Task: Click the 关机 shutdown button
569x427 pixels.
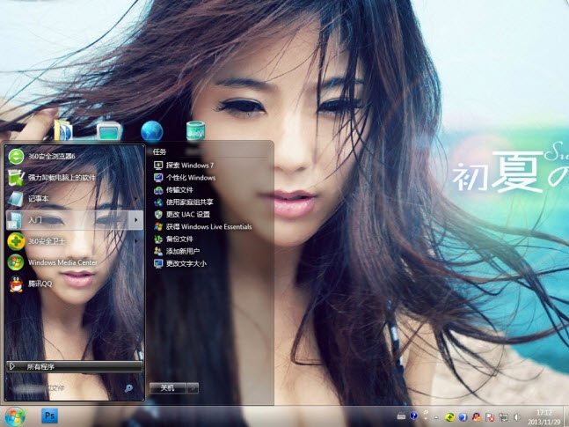Action: pyautogui.click(x=168, y=388)
